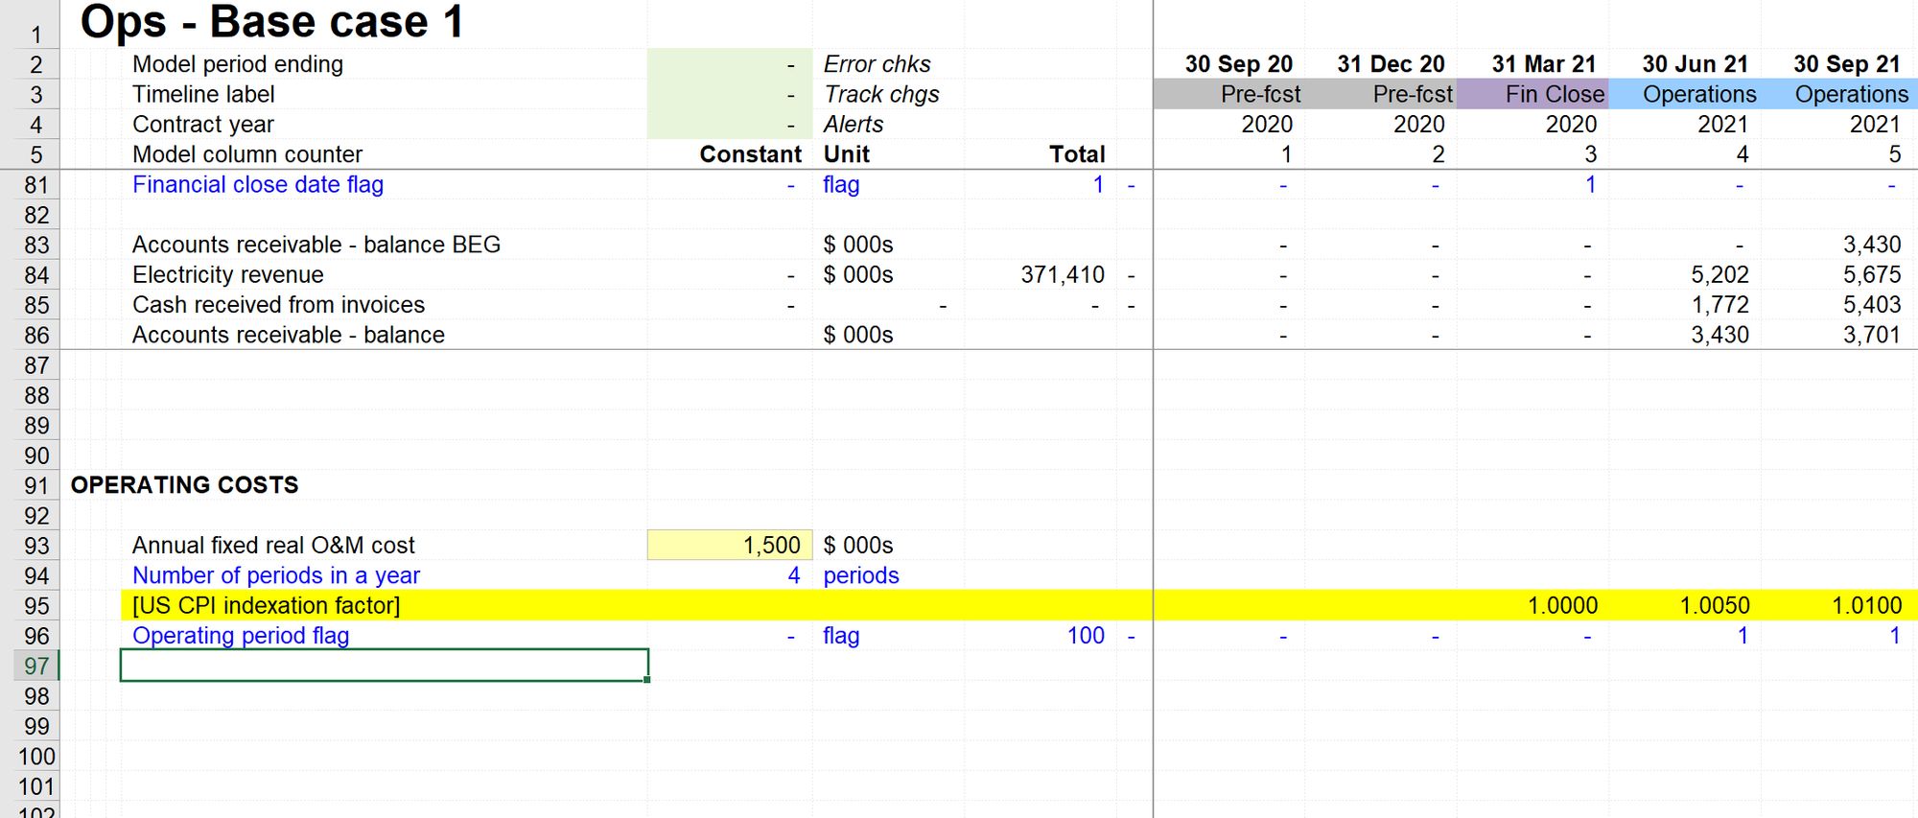Select indexation factor 1.0000
The width and height of the screenshot is (1918, 818).
[1563, 605]
